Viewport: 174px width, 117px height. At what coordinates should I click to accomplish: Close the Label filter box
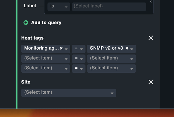tap(151, 2)
